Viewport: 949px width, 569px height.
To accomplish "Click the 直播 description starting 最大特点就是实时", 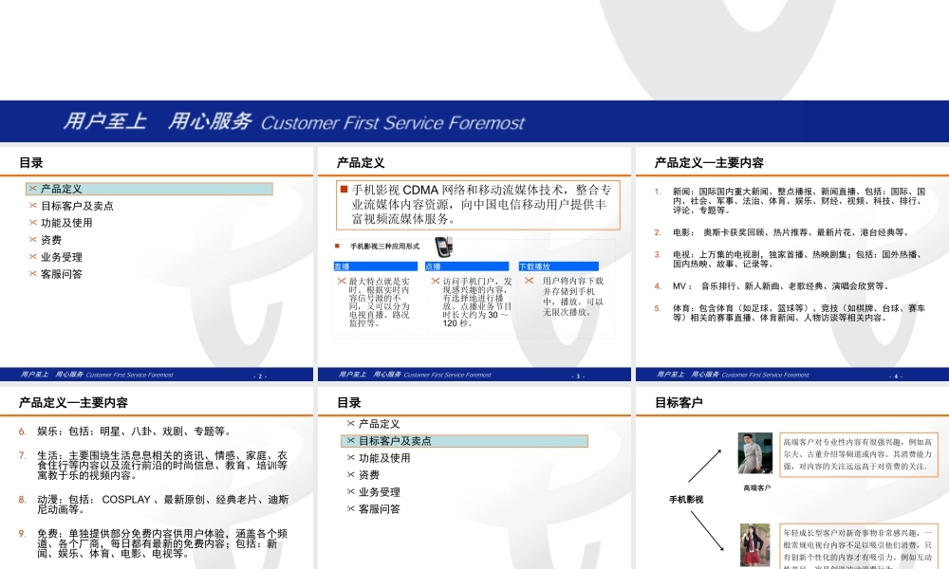I will (379, 303).
